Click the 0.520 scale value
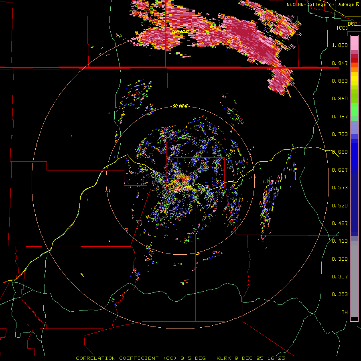This screenshot has width=361, height=361. click(340, 206)
